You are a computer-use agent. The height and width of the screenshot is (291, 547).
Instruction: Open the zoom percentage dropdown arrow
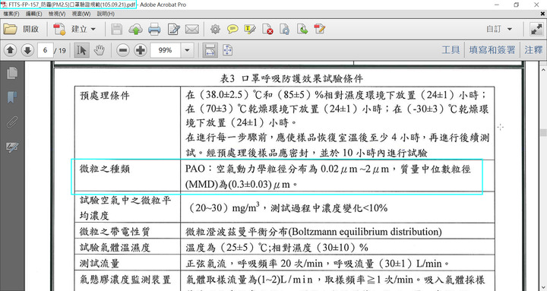[187, 50]
